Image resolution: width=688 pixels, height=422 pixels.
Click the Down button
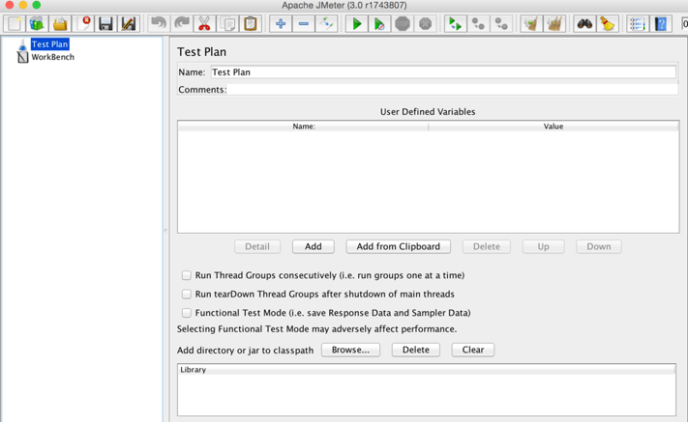pyautogui.click(x=599, y=246)
